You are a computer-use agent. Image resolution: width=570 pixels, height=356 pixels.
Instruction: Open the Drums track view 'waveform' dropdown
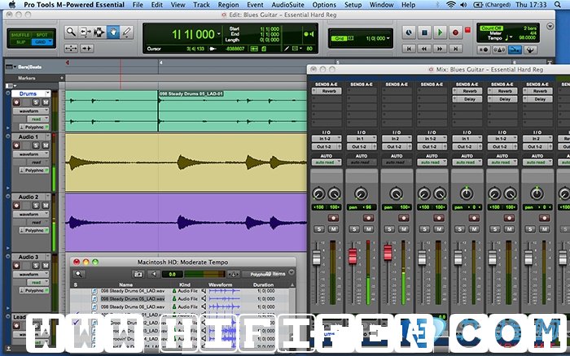coord(31,111)
